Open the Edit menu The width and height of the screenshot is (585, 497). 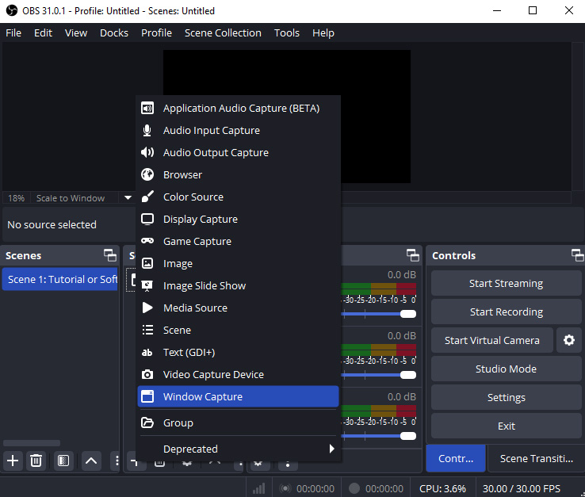pyautogui.click(x=44, y=32)
